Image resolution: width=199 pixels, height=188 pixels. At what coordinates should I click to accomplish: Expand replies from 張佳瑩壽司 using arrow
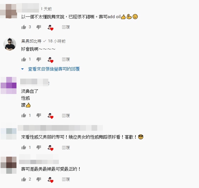point(22,69)
